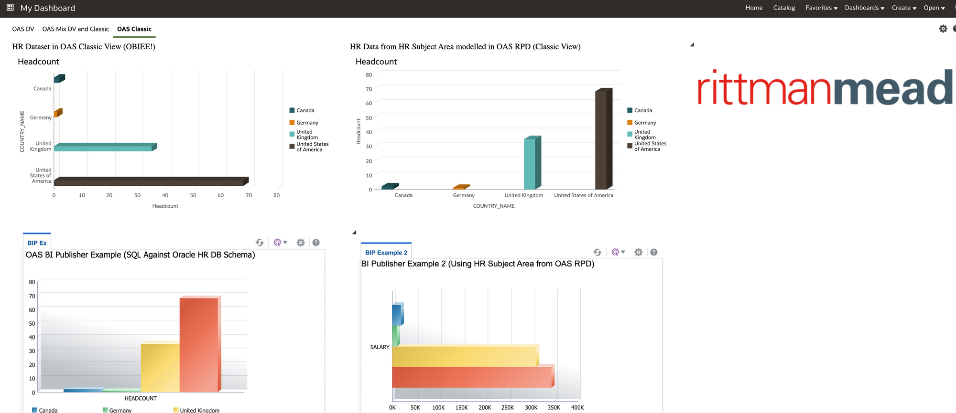This screenshot has height=413, width=956.
Task: Click COUNTRY_NAME axis label under right chart
Action: (x=494, y=206)
